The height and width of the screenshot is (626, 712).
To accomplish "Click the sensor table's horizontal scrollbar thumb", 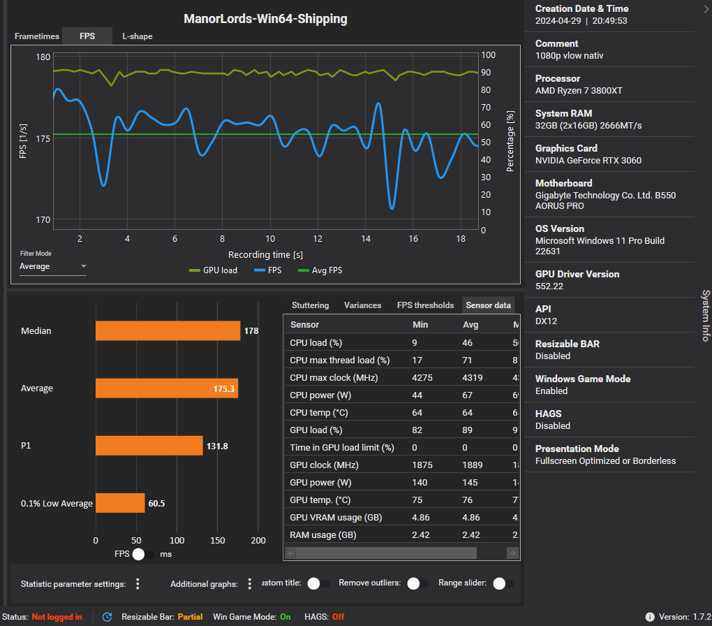I will click(387, 553).
